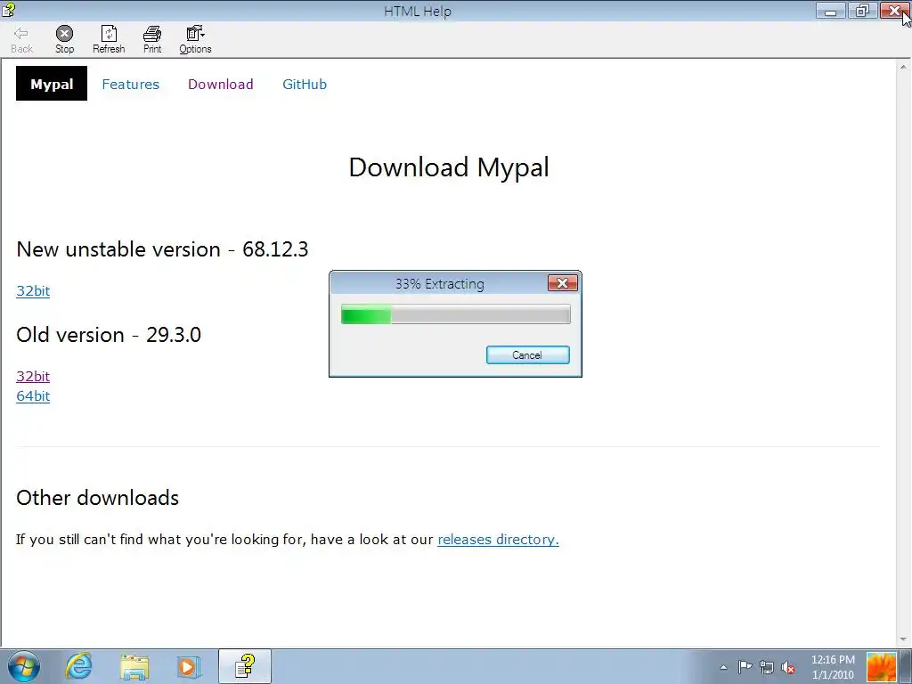Open the Options toolbar menu

click(x=195, y=39)
